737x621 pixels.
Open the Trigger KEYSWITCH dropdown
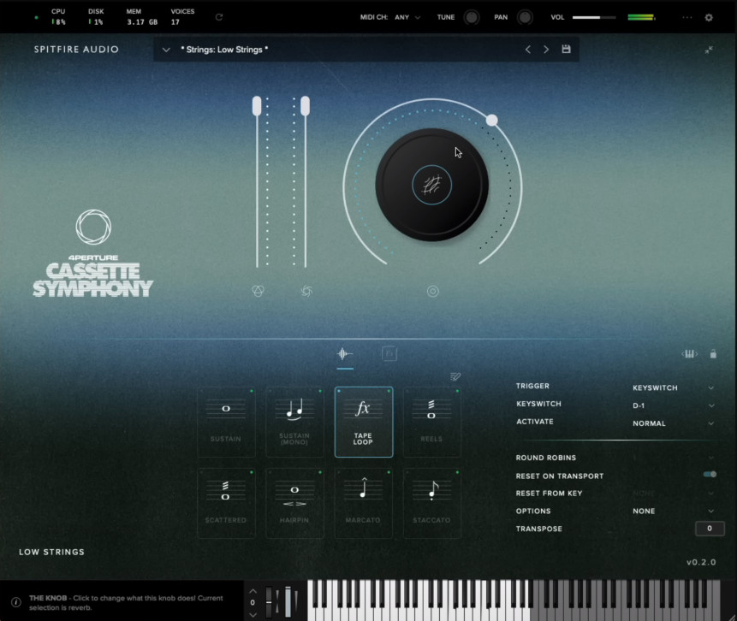[673, 387]
